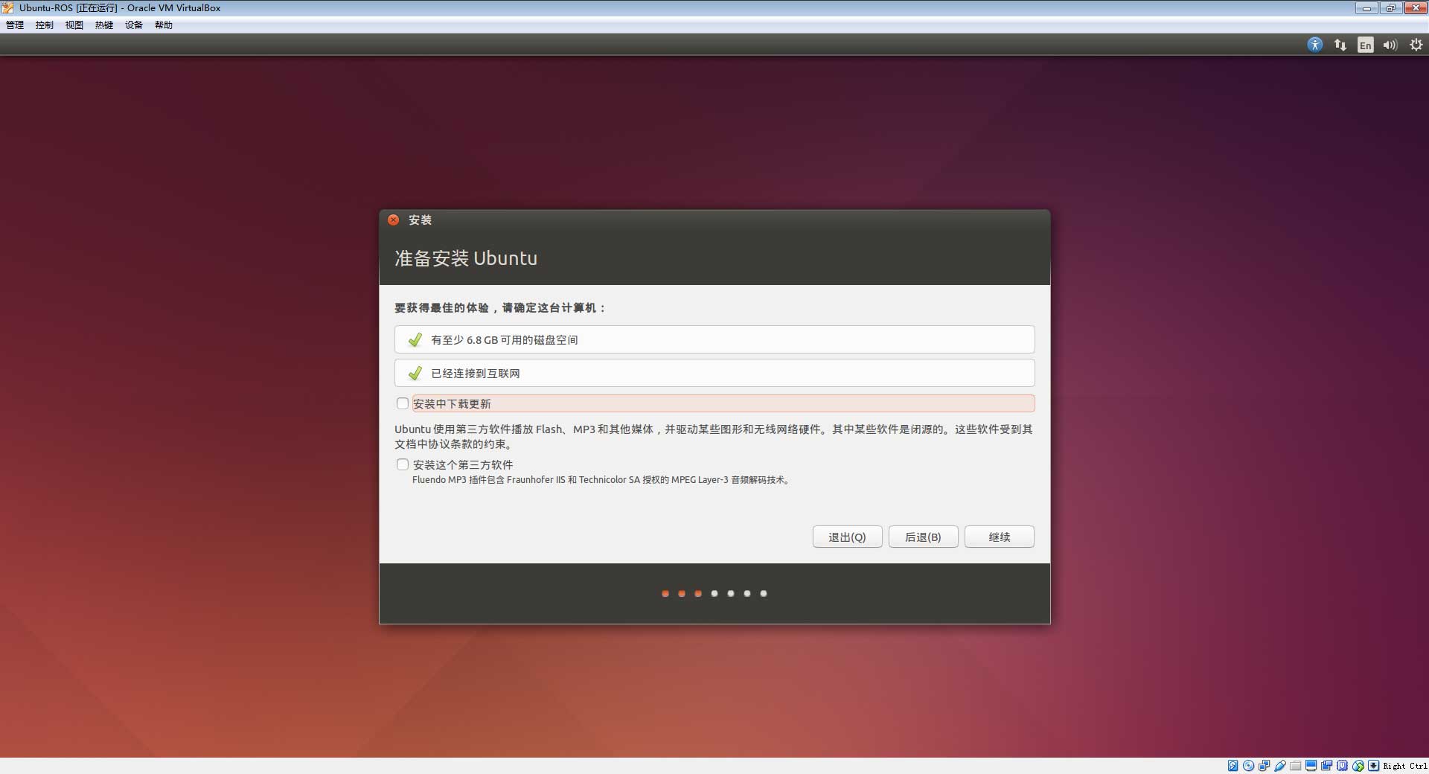Open the system power gear menu

[1416, 45]
